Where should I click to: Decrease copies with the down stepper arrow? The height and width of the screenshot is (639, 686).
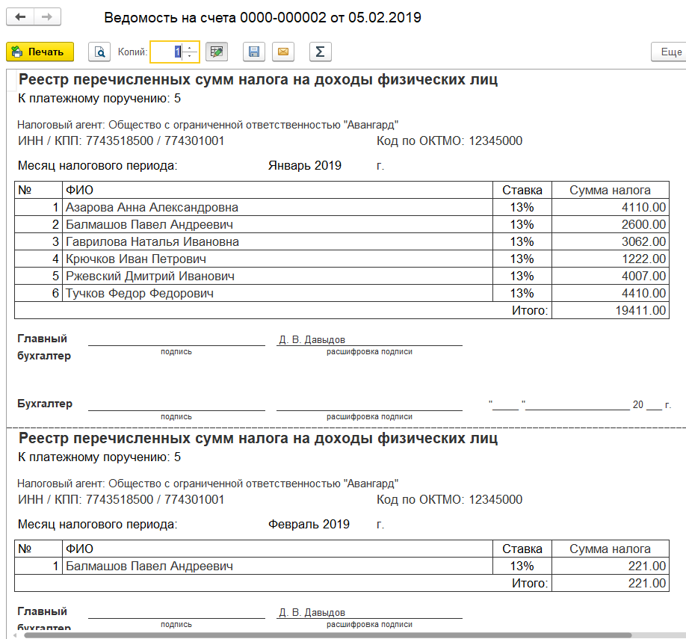[x=191, y=56]
